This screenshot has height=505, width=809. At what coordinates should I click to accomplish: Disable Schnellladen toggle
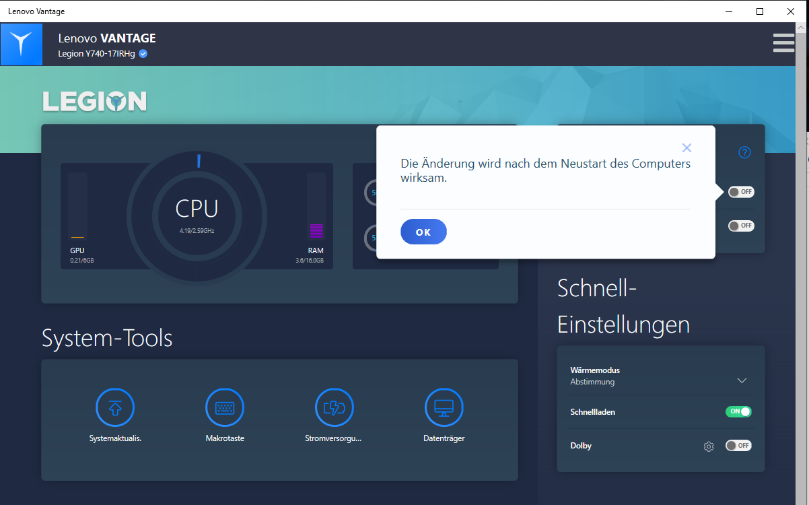(x=738, y=411)
